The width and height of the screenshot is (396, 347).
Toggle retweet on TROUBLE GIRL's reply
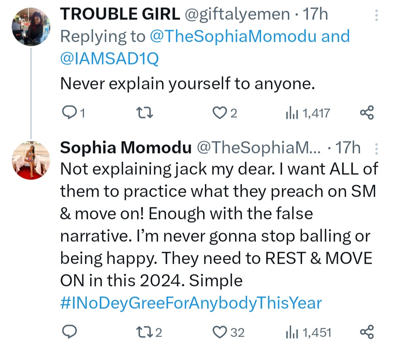click(x=144, y=113)
